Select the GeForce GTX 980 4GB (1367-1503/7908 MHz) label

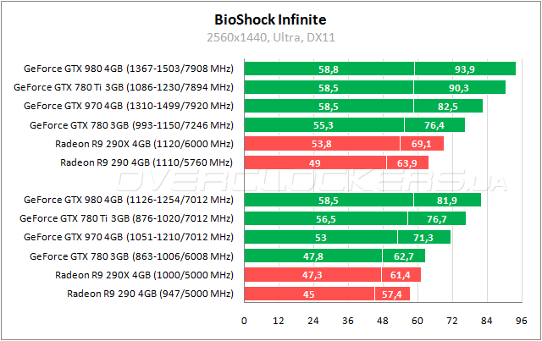point(128,69)
